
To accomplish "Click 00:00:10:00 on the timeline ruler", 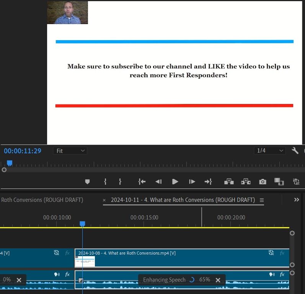I will (x=57, y=218).
